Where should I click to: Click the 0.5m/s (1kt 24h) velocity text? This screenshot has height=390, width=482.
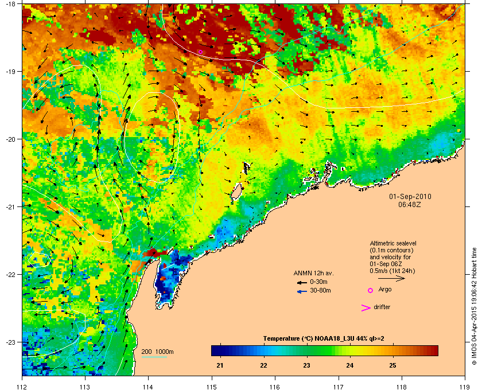coord(392,271)
